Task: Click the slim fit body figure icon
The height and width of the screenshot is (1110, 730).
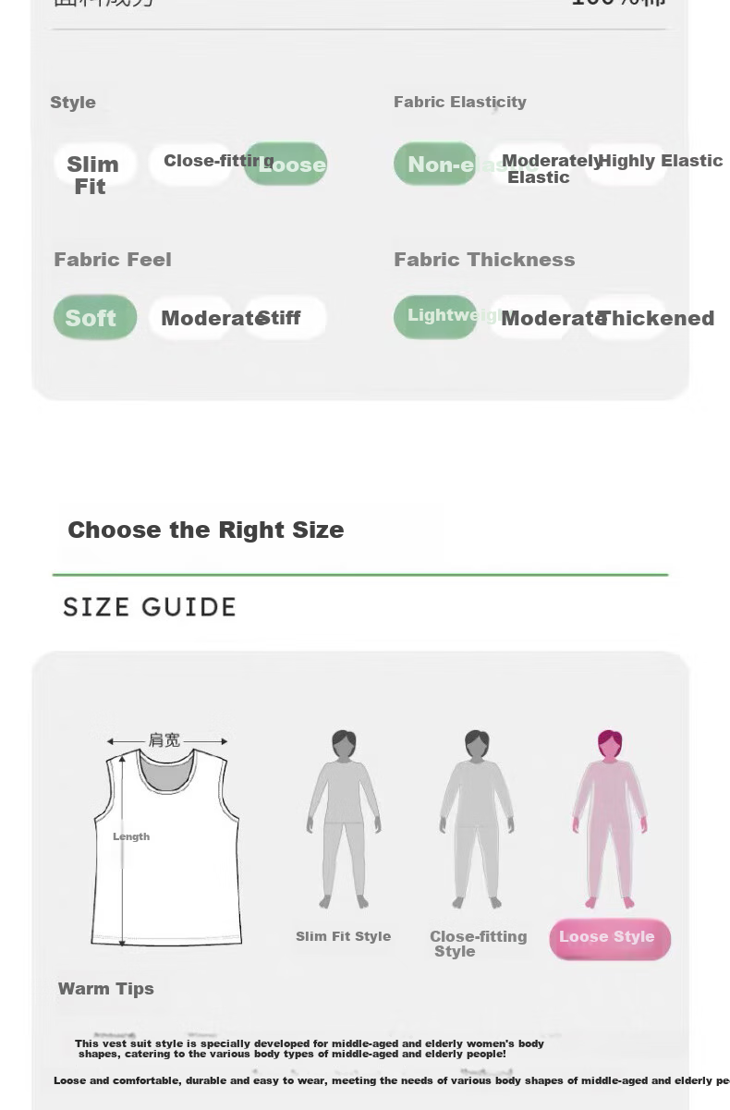Action: 344,820
